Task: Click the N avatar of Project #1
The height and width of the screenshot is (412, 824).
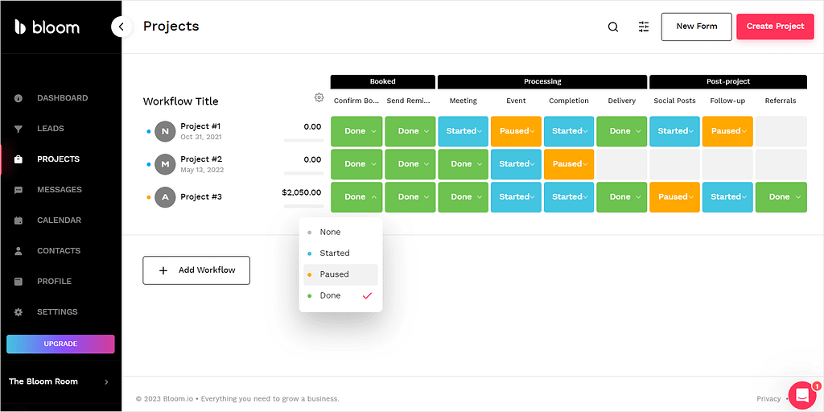Action: (x=165, y=131)
